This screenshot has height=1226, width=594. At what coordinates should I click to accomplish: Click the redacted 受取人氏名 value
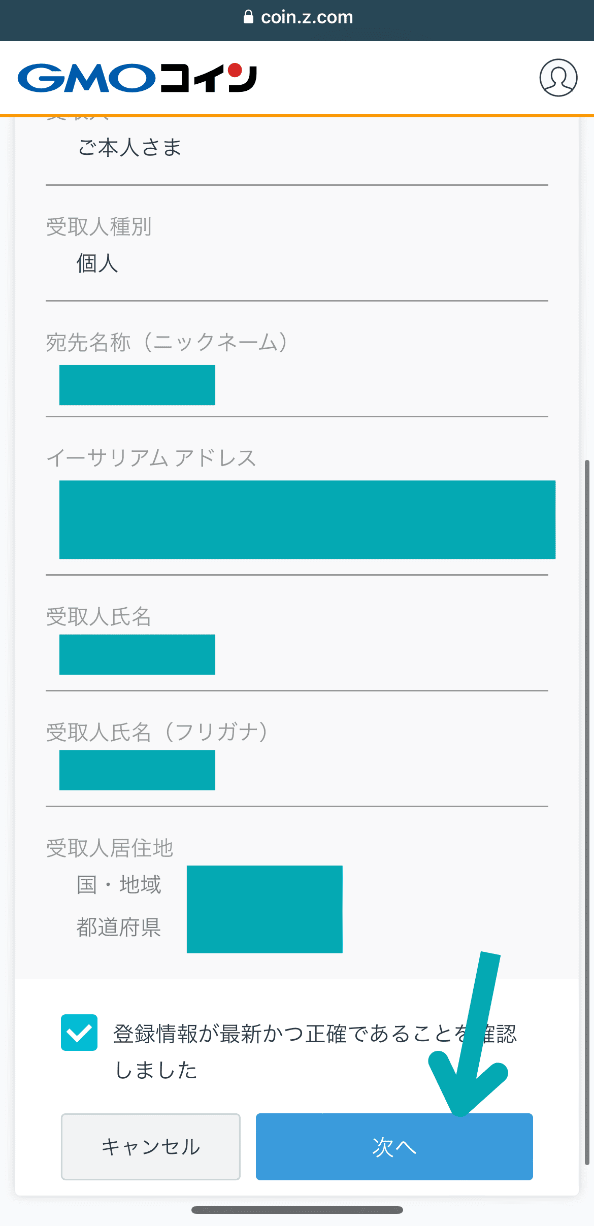(x=137, y=654)
